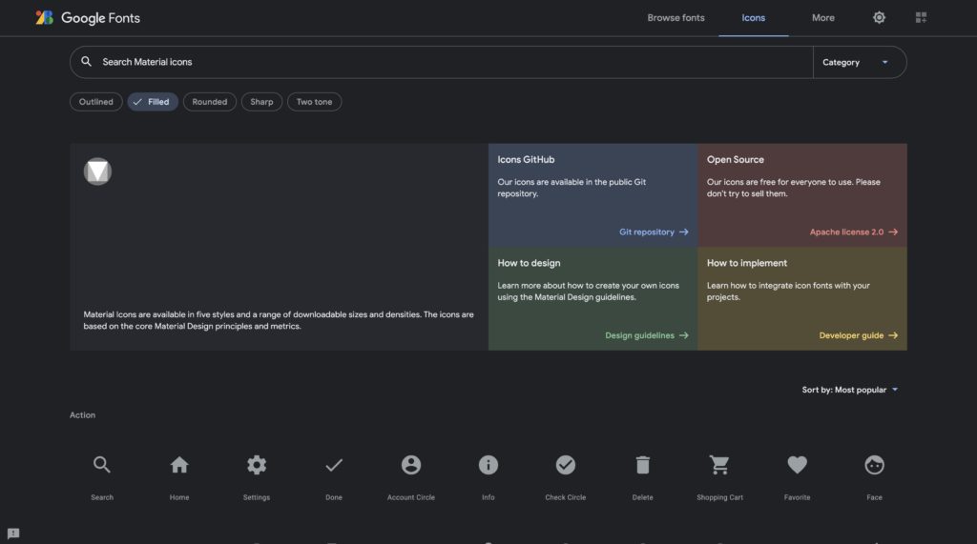Viewport: 977px width, 544px height.
Task: Click arrow next to Design guidelines
Action: click(x=683, y=334)
